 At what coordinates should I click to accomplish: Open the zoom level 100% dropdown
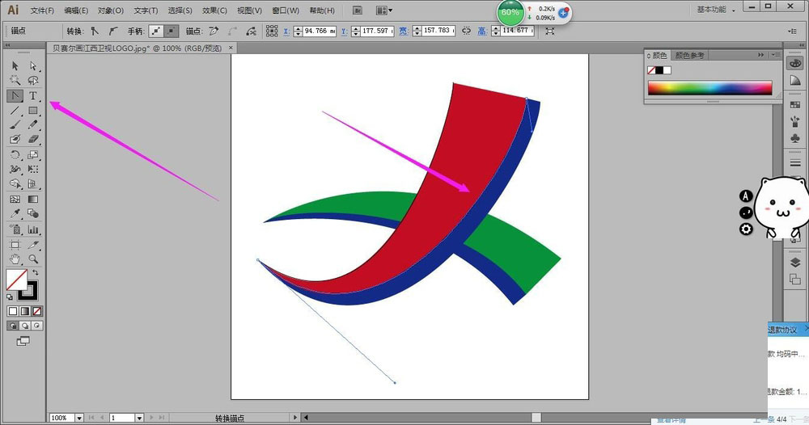(x=79, y=418)
